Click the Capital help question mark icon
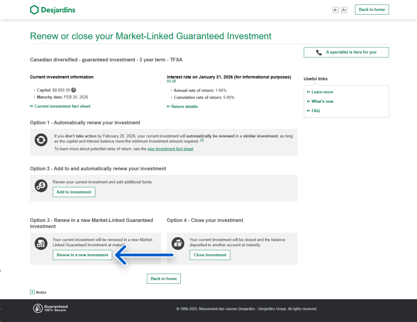 [74, 90]
